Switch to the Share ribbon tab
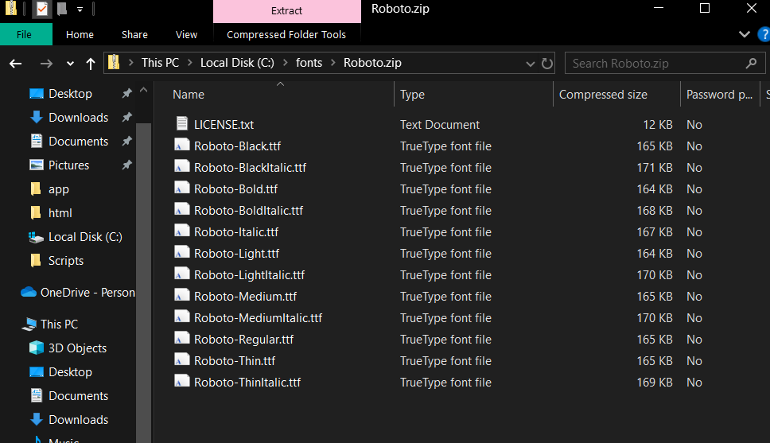This screenshot has height=443, width=770. [134, 34]
